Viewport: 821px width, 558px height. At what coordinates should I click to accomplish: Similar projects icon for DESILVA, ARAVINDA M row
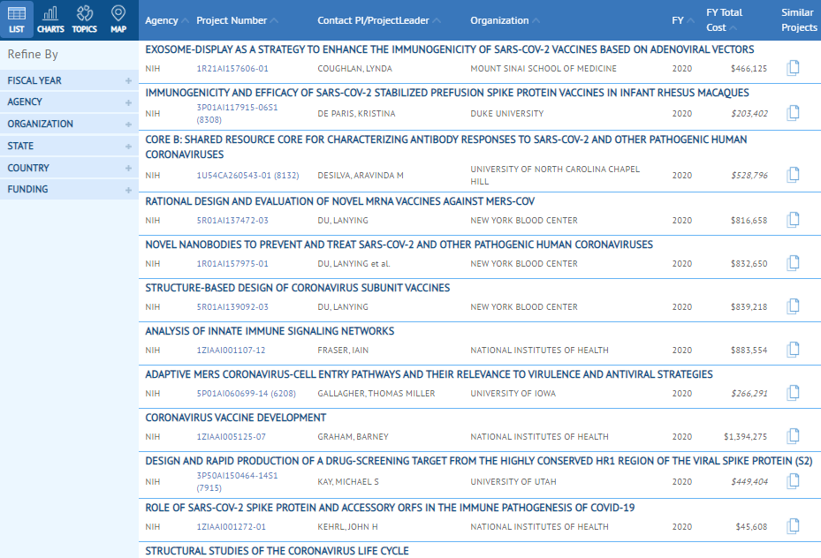(794, 175)
